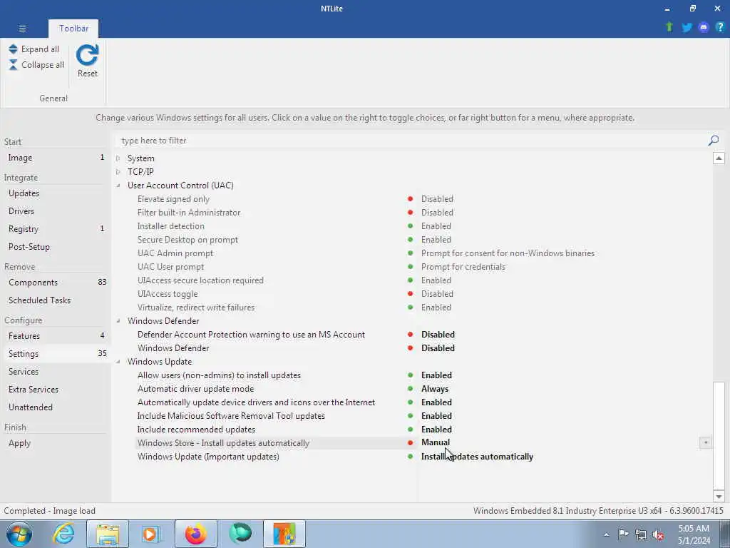This screenshot has height=548, width=730.
Task: Open media player taskbar icon
Action: (150, 534)
